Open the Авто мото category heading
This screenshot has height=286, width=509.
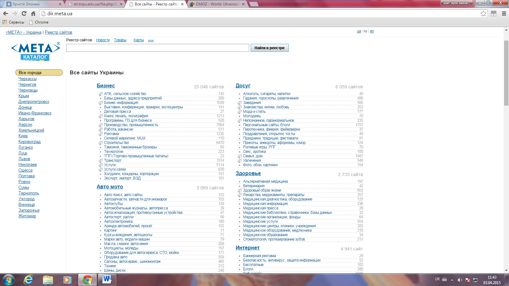pyautogui.click(x=110, y=187)
